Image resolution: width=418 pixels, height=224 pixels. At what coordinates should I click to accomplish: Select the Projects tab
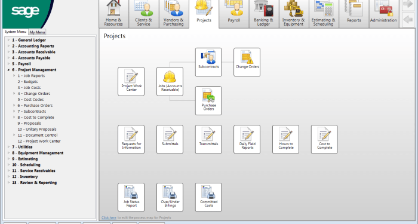204,14
